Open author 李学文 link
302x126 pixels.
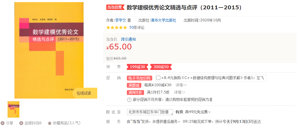coord(120,20)
